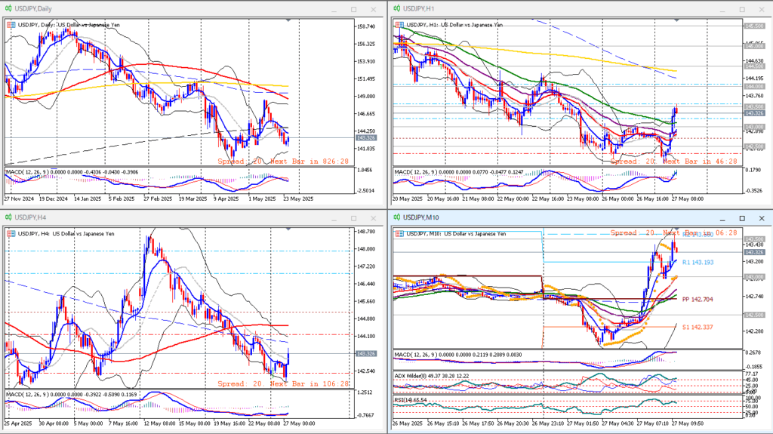Click '23 May 08:00' on H1 time axis
The width and height of the screenshot is (773, 434).
tap(584, 199)
